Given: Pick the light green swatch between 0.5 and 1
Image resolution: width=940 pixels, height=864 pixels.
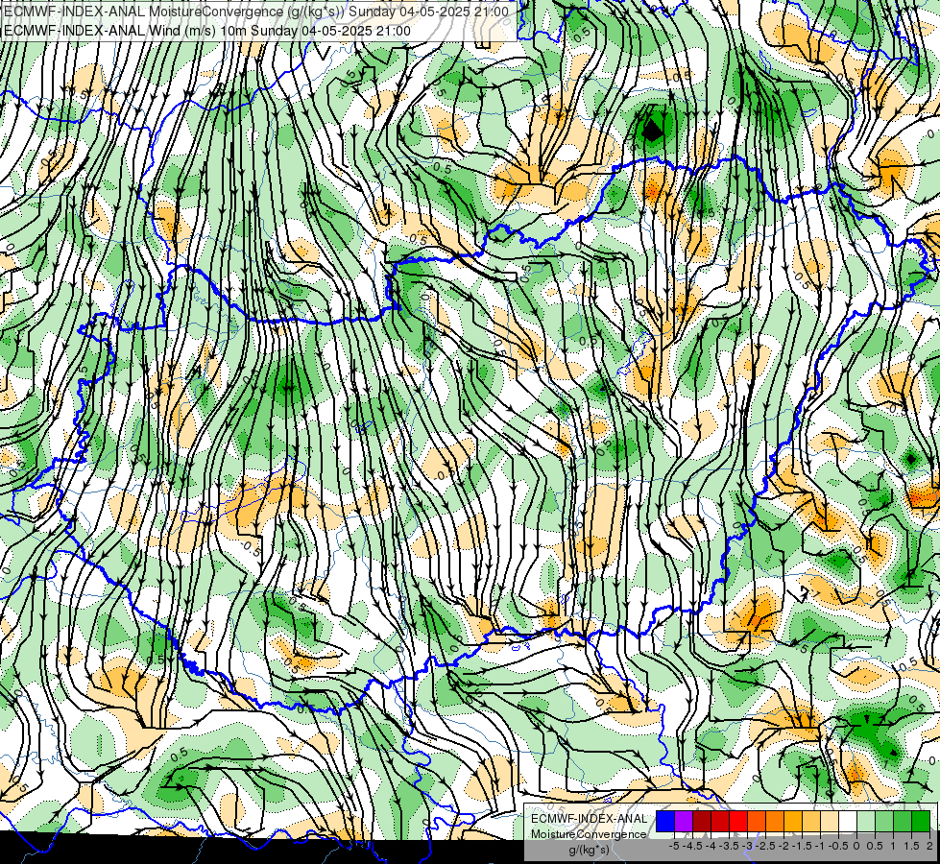Looking at the screenshot, I should tap(884, 822).
